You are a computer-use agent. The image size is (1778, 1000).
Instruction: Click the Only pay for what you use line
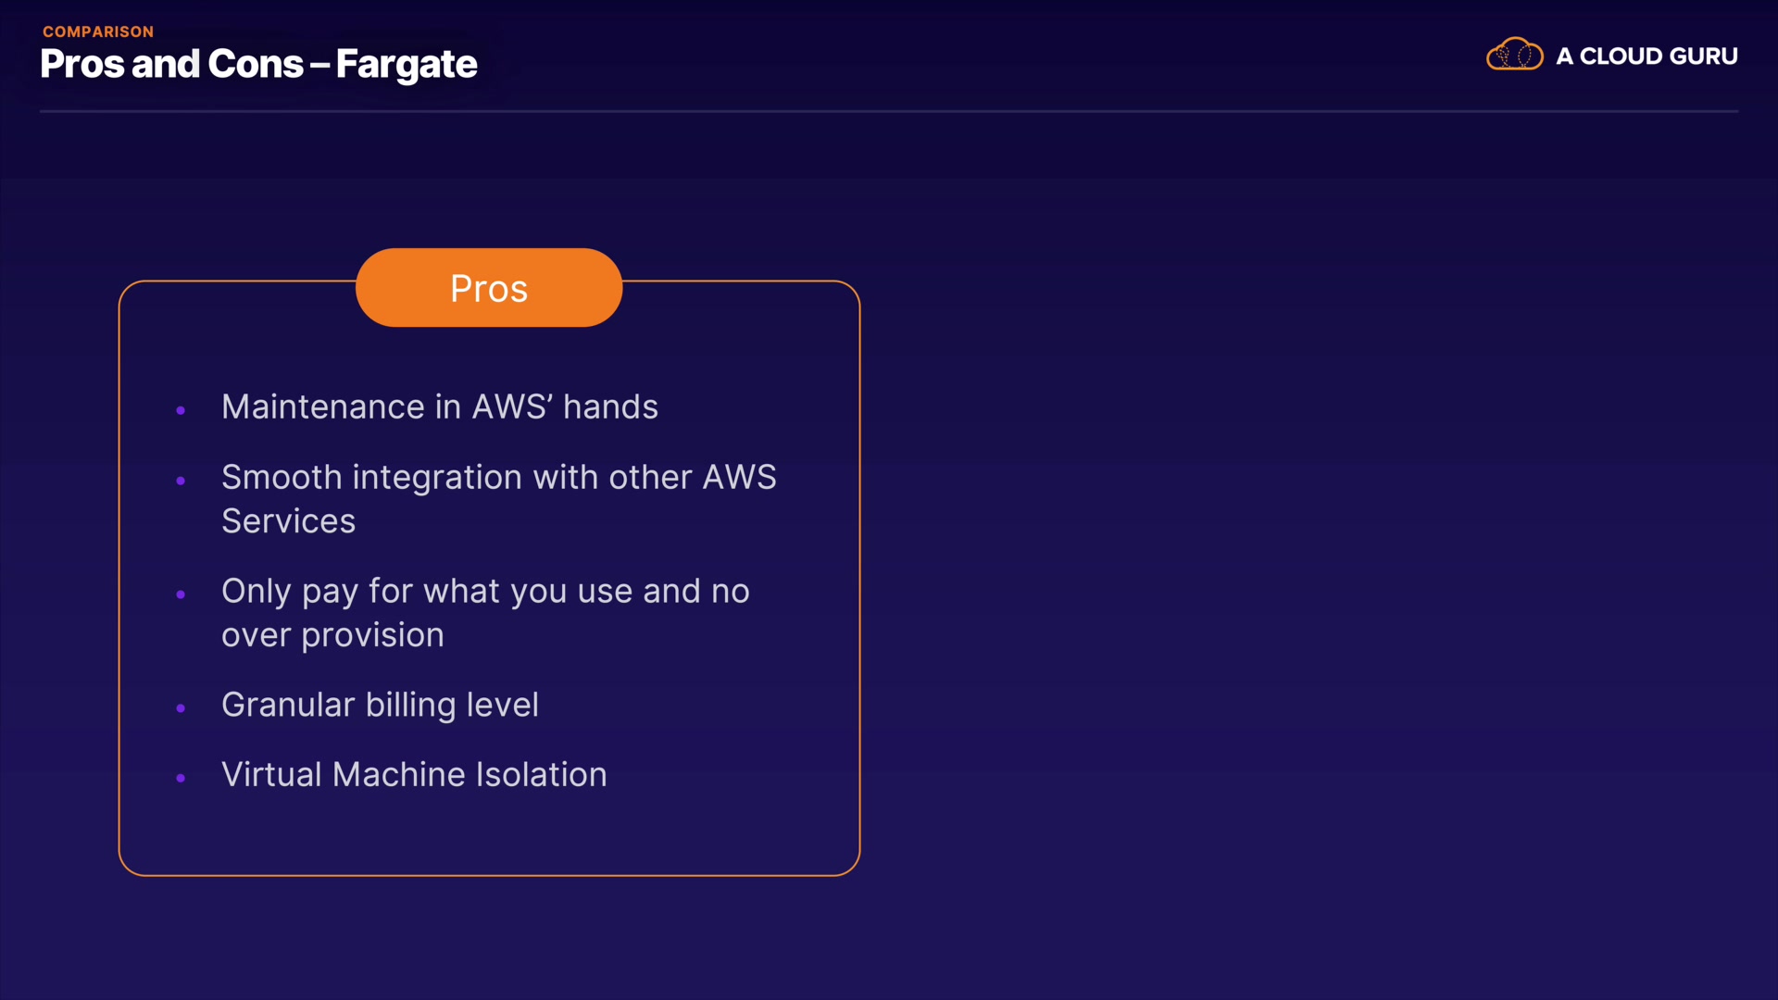click(x=485, y=592)
